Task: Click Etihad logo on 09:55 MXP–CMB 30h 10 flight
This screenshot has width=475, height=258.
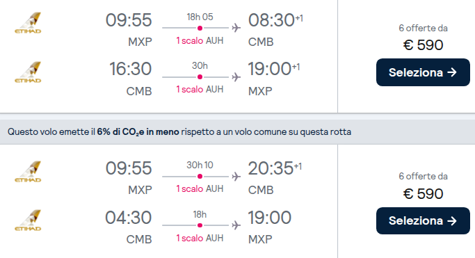Action: (x=28, y=171)
